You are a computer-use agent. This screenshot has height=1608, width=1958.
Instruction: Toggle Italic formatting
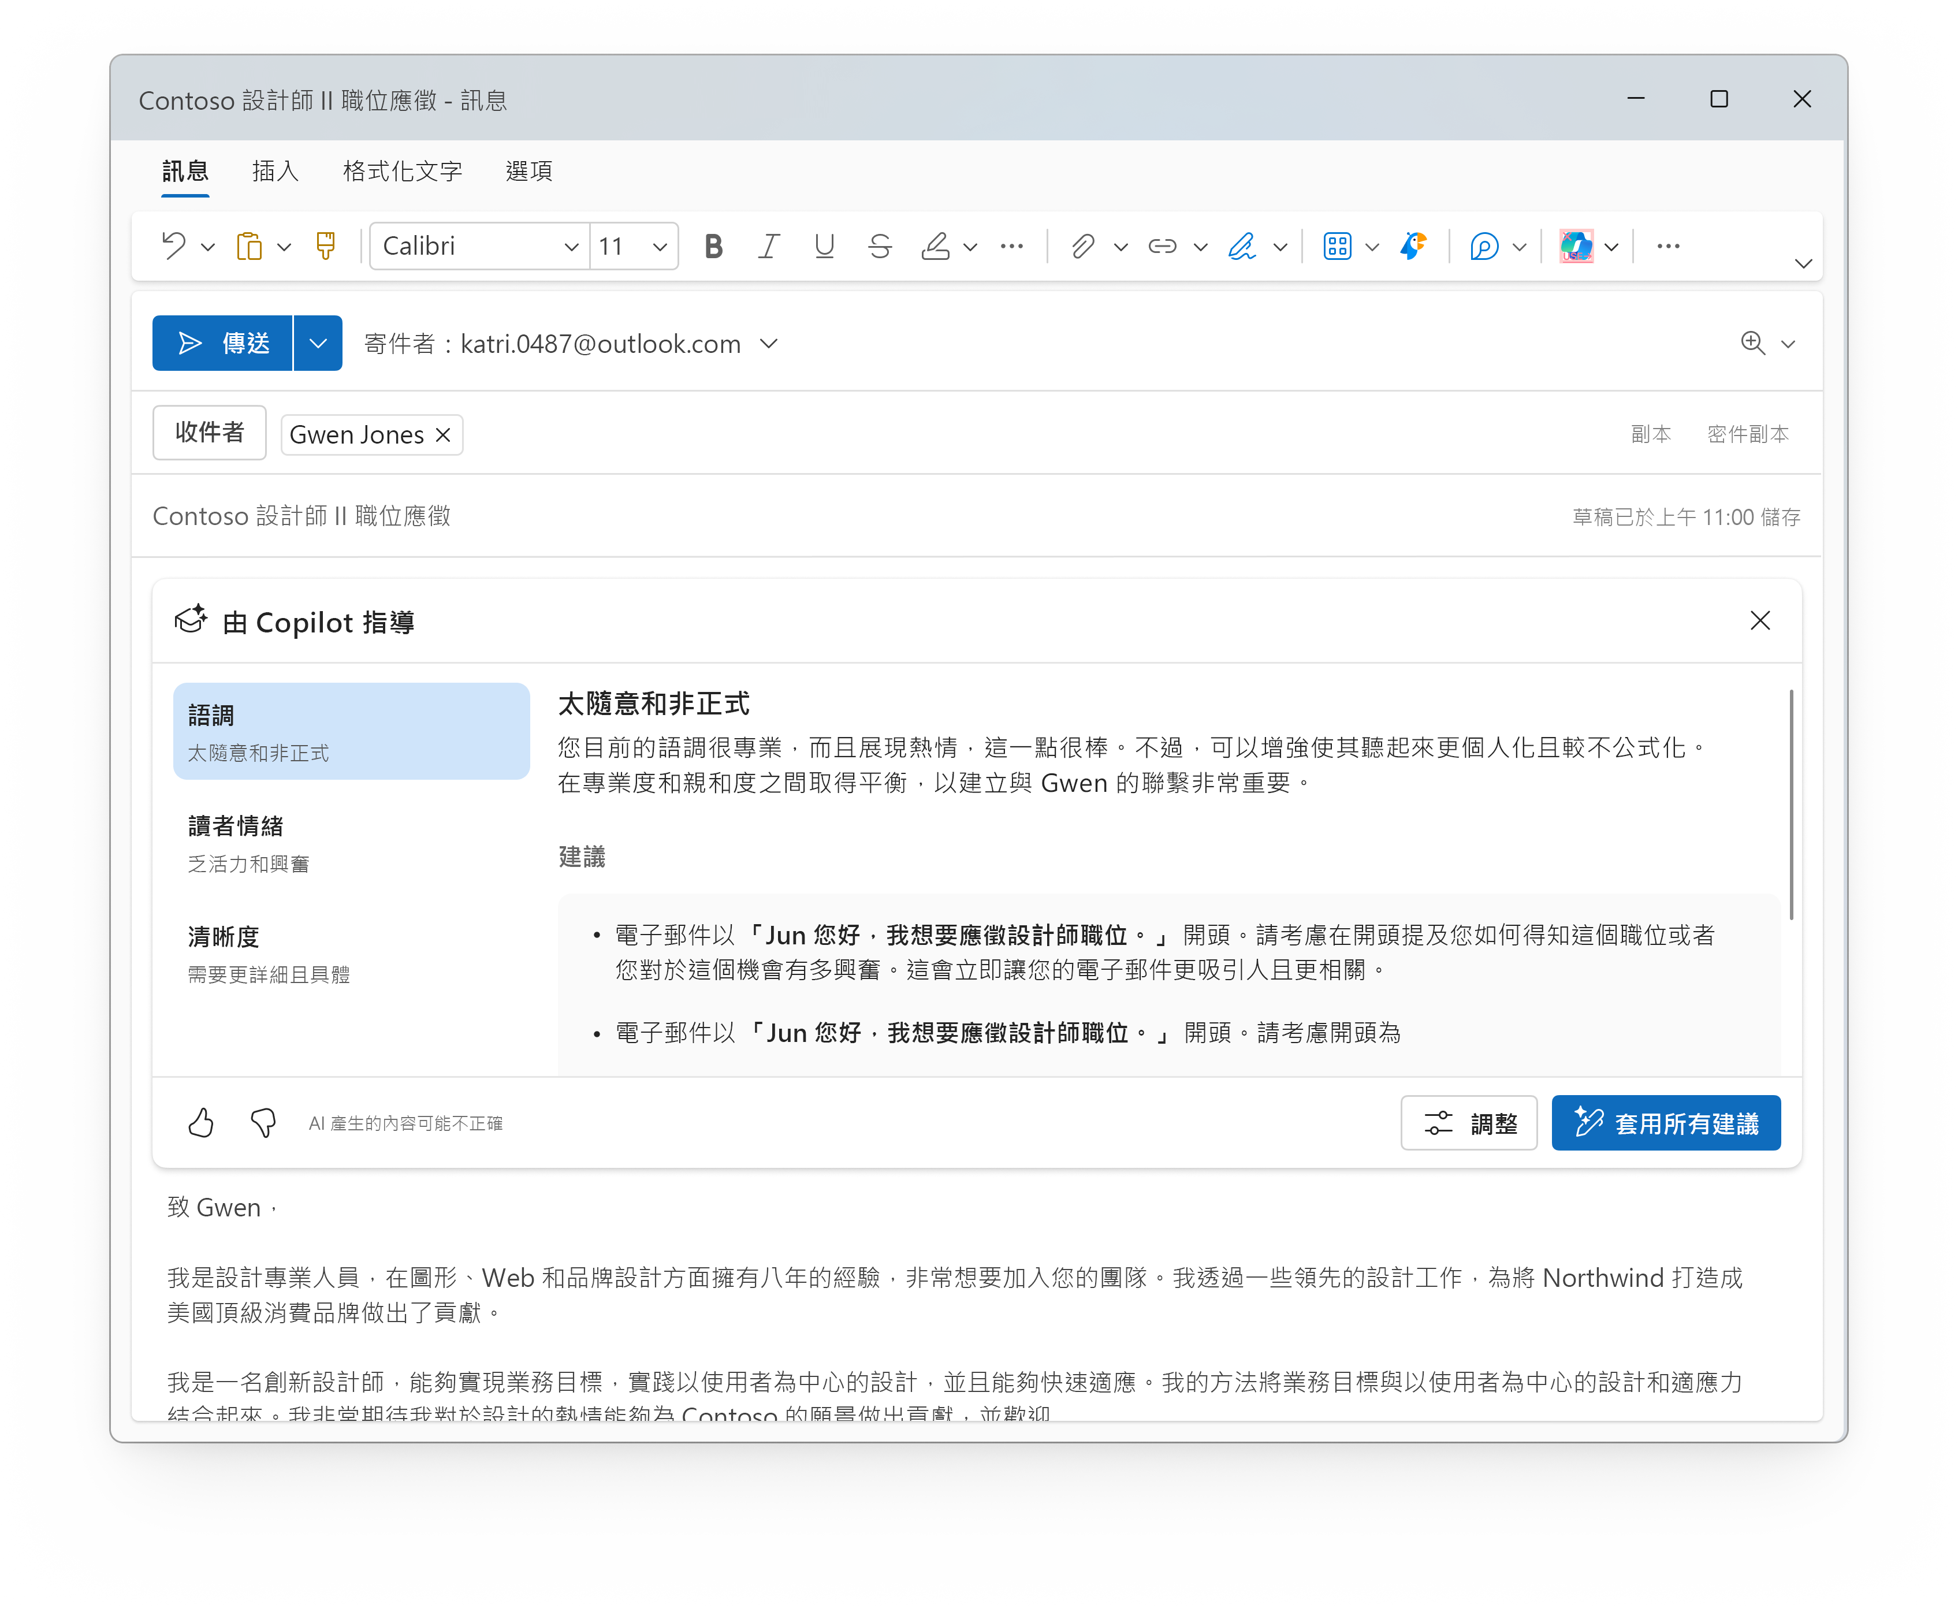click(x=769, y=247)
